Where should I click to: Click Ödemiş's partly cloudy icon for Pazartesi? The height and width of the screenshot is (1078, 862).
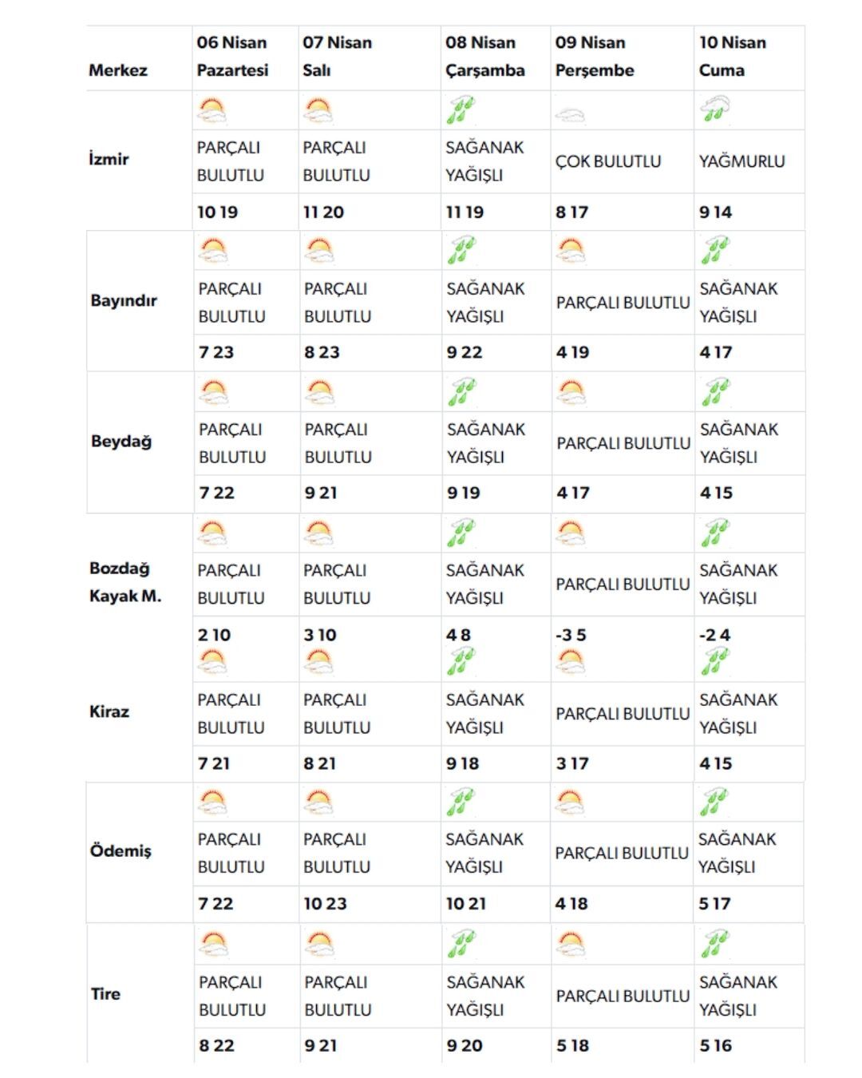point(212,802)
